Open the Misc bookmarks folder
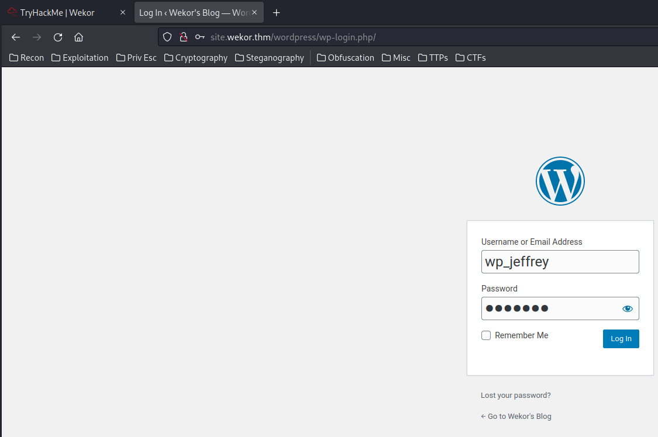 point(396,58)
